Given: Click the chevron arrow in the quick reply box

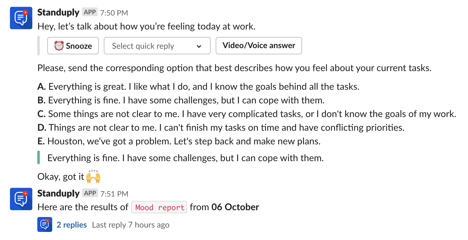Looking at the screenshot, I should [x=199, y=46].
